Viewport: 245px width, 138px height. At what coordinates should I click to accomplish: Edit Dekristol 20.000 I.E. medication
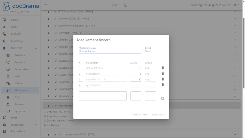click(x=55, y=19)
